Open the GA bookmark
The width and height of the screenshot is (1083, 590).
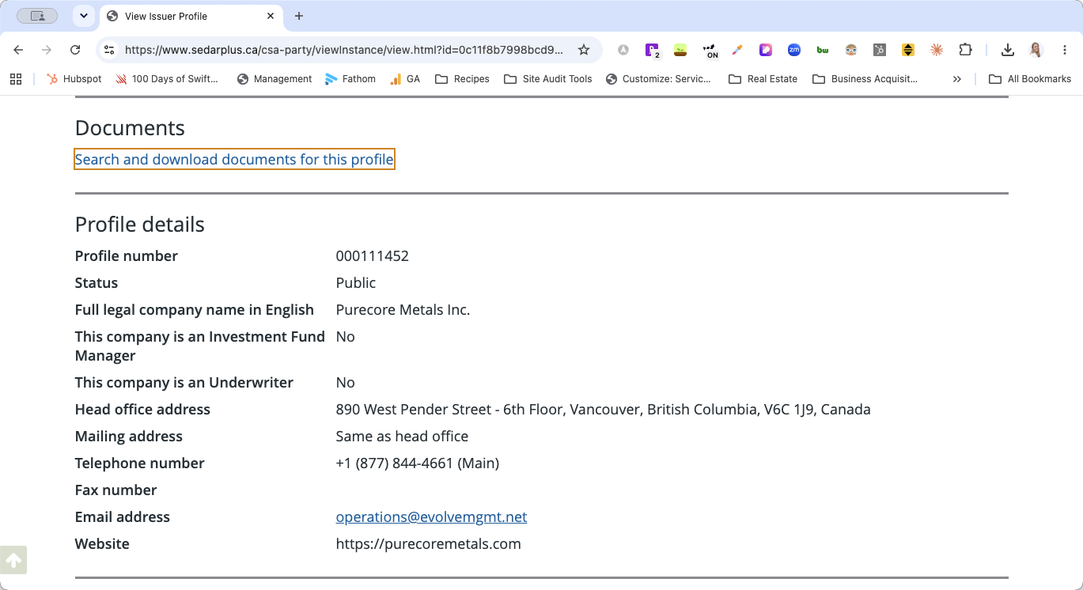[x=405, y=79]
